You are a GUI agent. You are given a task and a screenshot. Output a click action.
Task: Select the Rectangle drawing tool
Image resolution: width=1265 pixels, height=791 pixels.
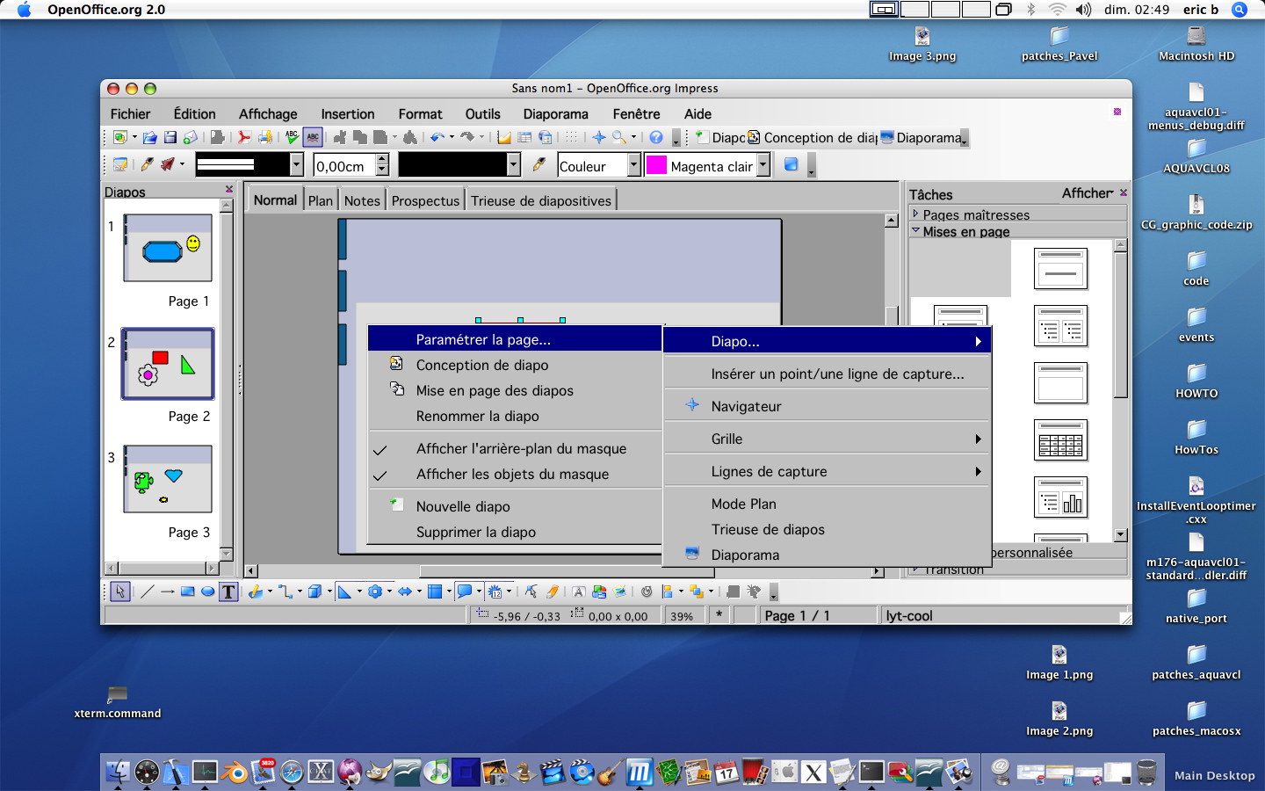(x=187, y=591)
